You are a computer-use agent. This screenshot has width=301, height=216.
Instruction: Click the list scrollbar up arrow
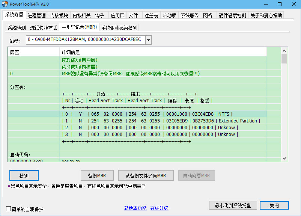coord(284,51)
